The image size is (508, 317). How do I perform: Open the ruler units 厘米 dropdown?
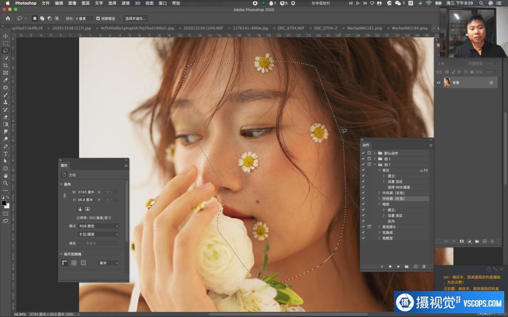pos(109,263)
